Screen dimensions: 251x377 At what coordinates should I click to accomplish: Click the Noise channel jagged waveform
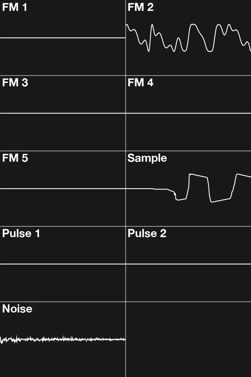[63, 339]
